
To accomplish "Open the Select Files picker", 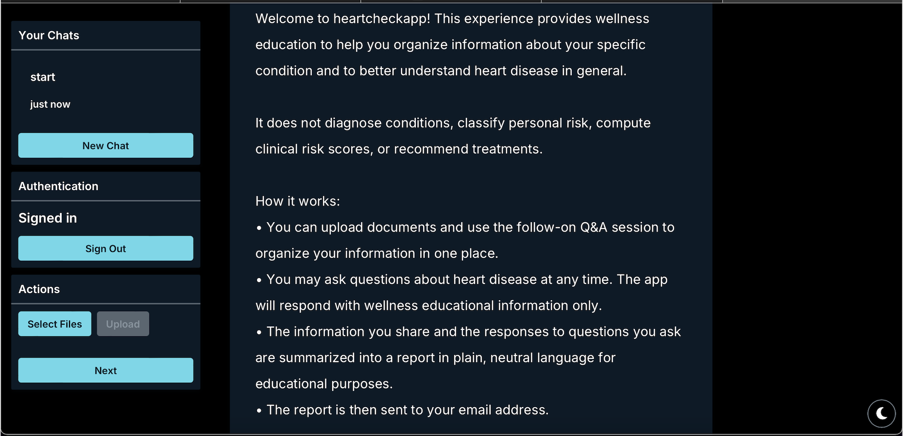I will tap(55, 324).
